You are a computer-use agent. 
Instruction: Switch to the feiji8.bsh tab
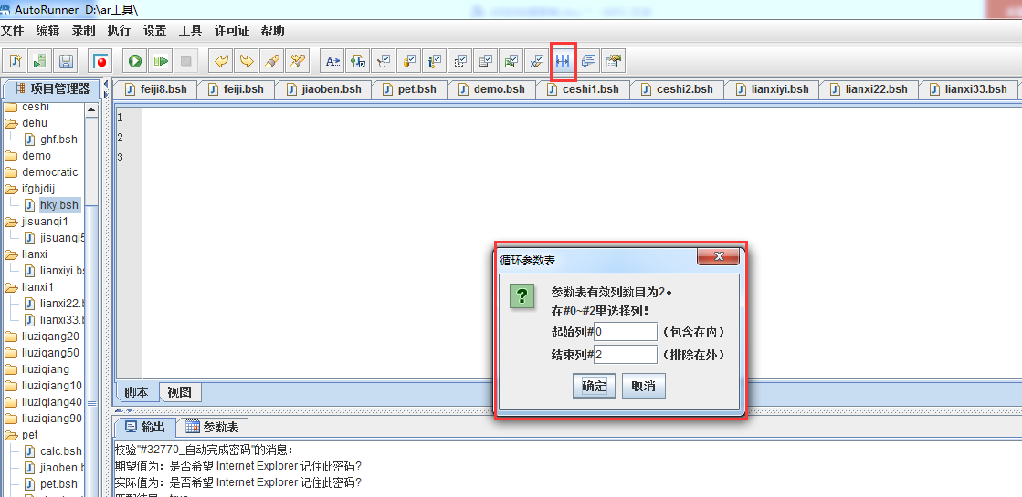click(x=156, y=89)
